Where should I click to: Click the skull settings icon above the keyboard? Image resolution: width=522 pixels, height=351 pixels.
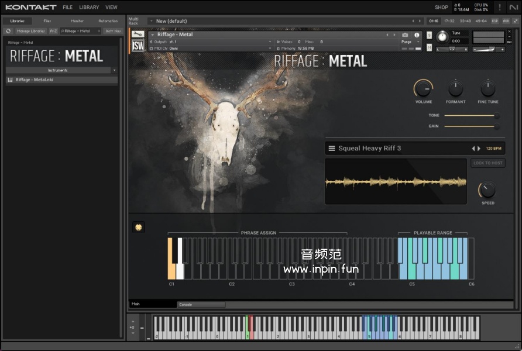tap(139, 227)
